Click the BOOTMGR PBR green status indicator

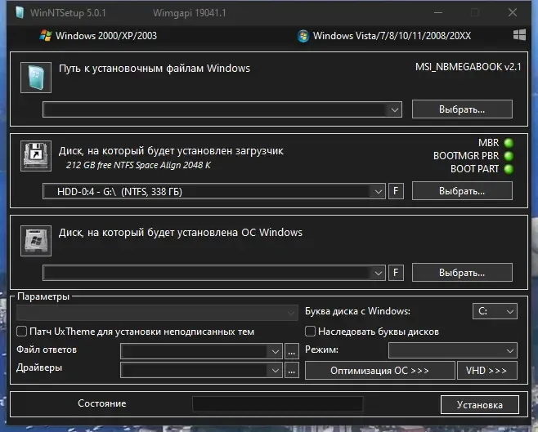tap(509, 156)
